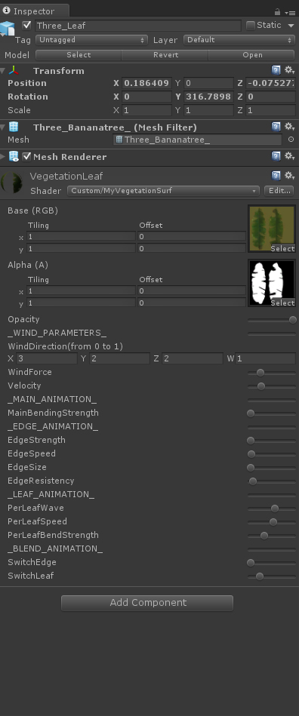Click the mesh object picker circle
This screenshot has width=299, height=716.
point(291,140)
